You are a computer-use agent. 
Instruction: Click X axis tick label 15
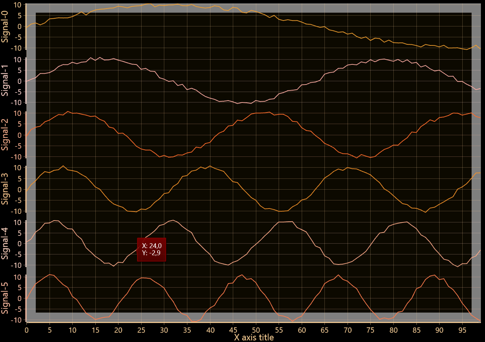pyautogui.click(x=95, y=330)
